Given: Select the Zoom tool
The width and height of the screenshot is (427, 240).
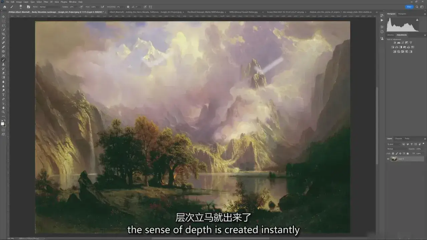Looking at the screenshot, I should 3,112.
